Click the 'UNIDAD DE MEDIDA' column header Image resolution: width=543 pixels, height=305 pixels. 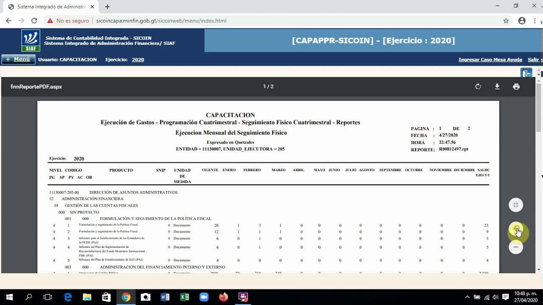tap(182, 176)
